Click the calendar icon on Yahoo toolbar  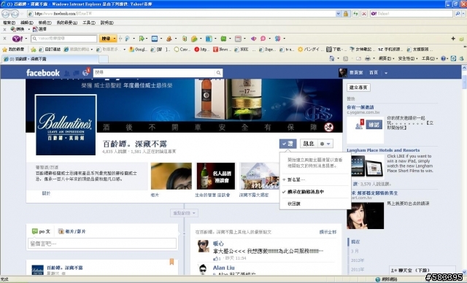238,39
